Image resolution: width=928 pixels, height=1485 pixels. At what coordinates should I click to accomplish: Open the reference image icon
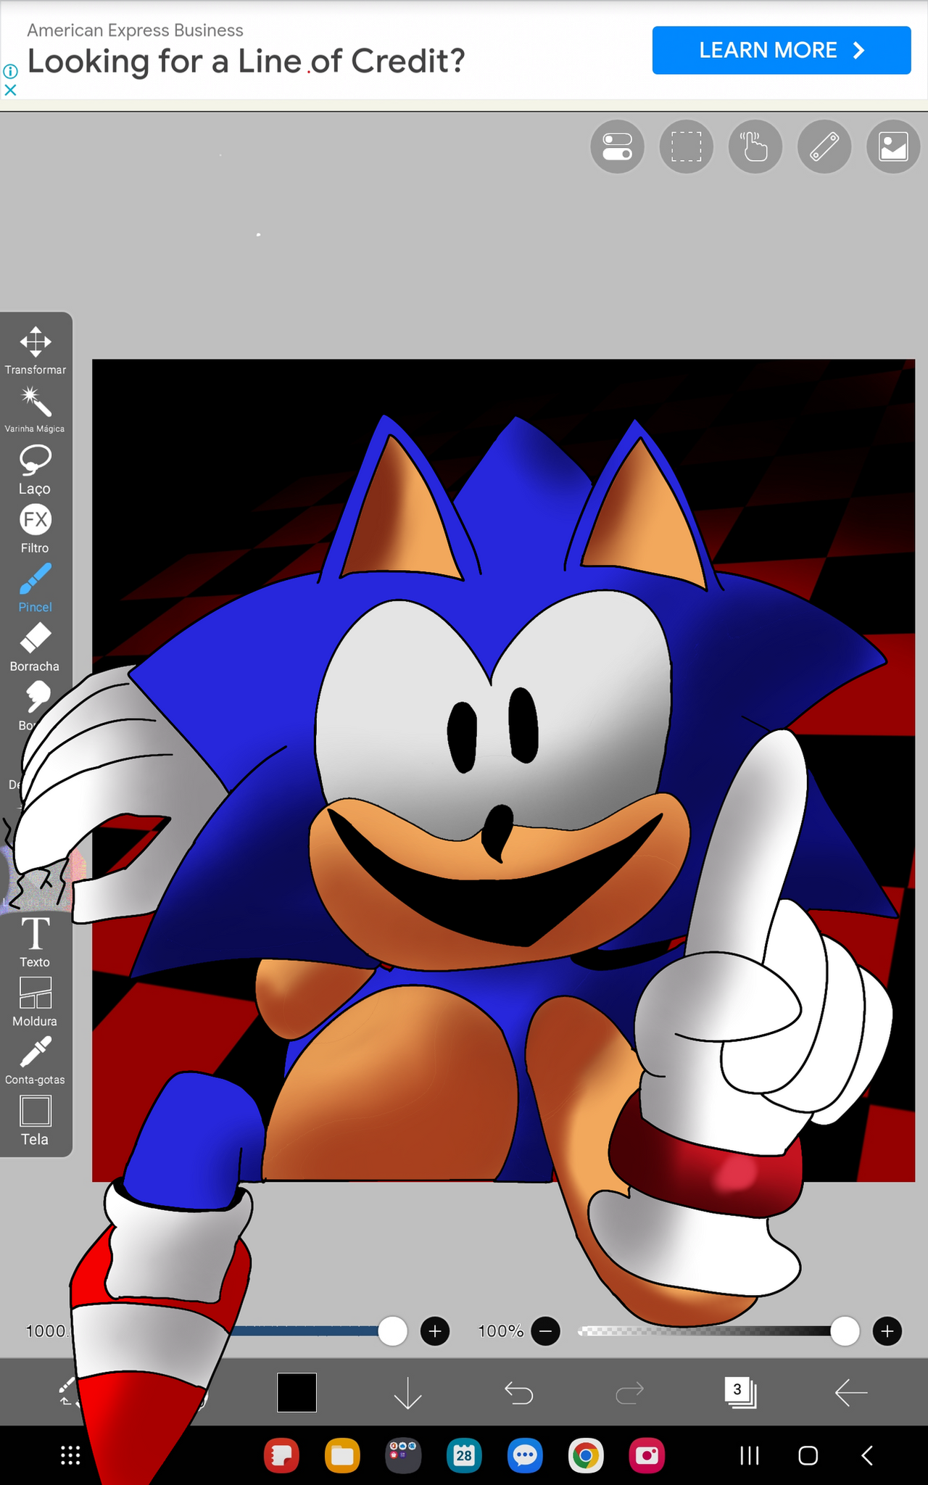pos(893,146)
